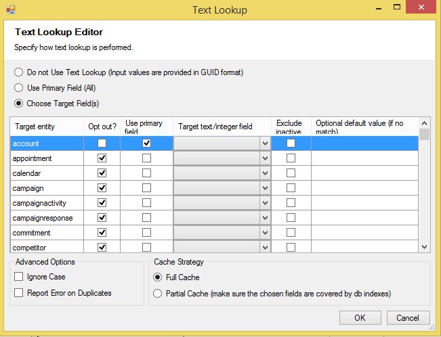Open commitment target field dropdown
The image size is (441, 337).
pyautogui.click(x=265, y=233)
